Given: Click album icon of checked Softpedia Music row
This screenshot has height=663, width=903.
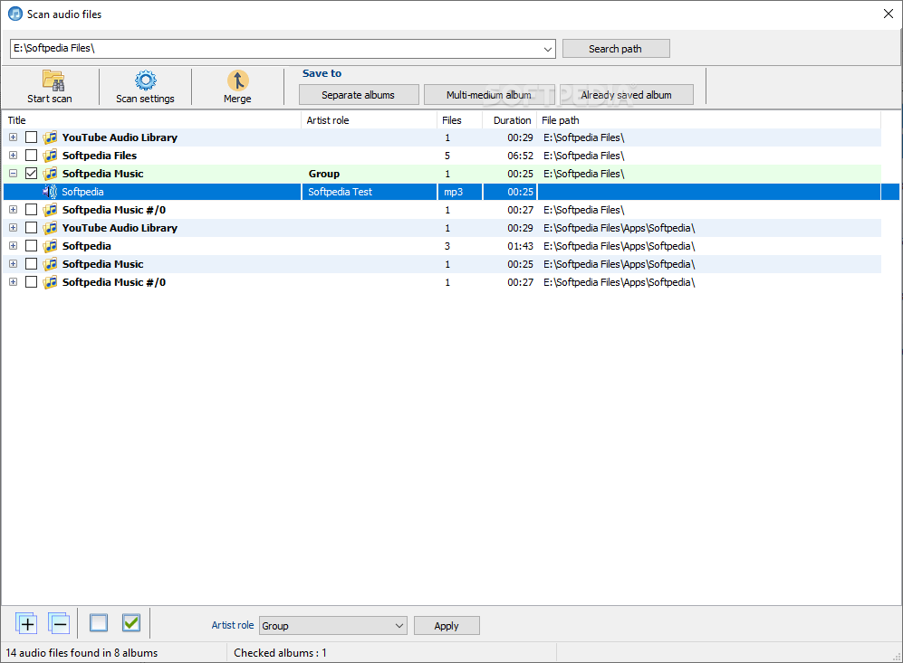Looking at the screenshot, I should click(50, 174).
